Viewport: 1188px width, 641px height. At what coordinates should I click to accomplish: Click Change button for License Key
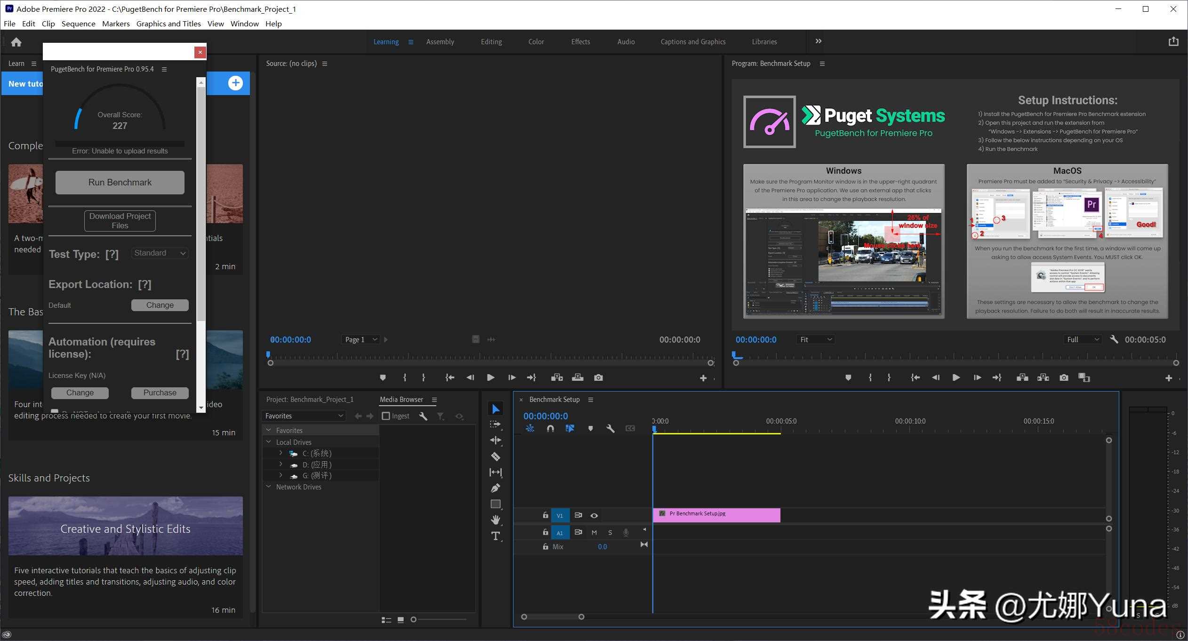(80, 393)
